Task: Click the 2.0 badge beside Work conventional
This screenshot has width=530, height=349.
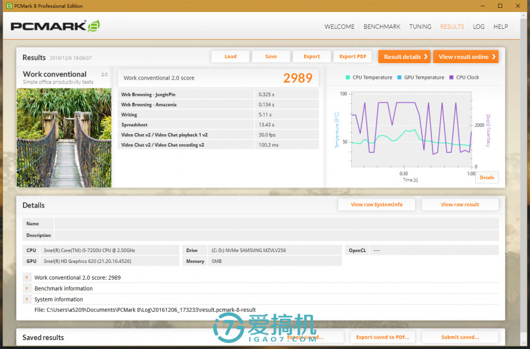Action: tap(105, 73)
